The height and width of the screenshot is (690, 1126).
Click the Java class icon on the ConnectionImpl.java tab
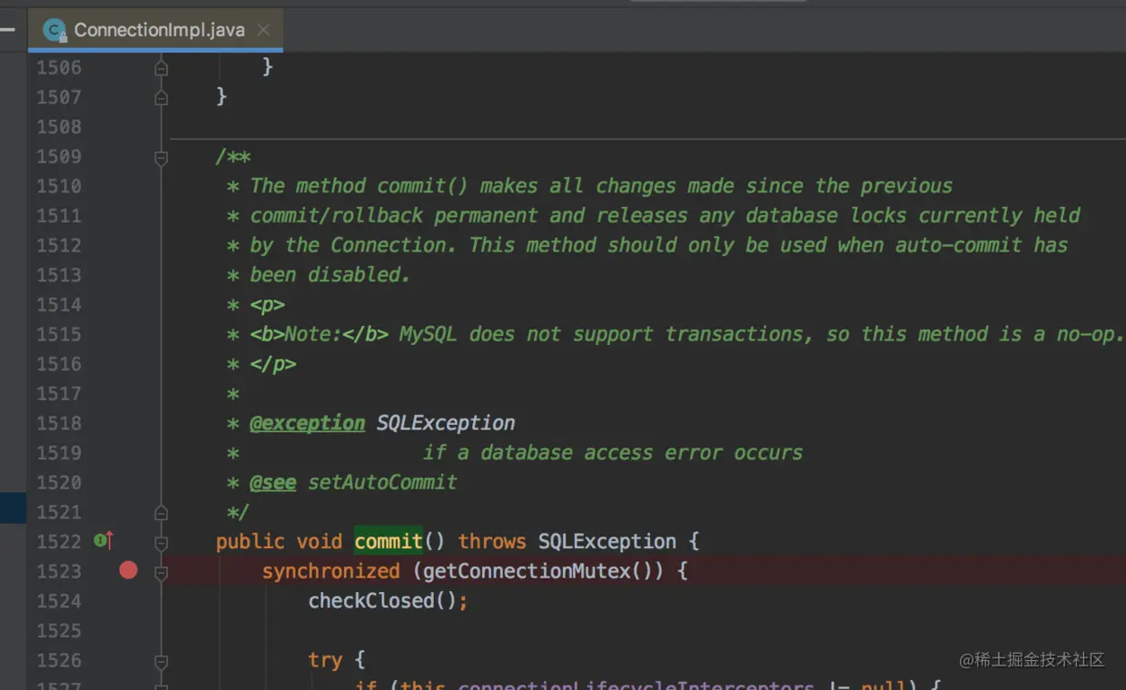click(x=54, y=29)
